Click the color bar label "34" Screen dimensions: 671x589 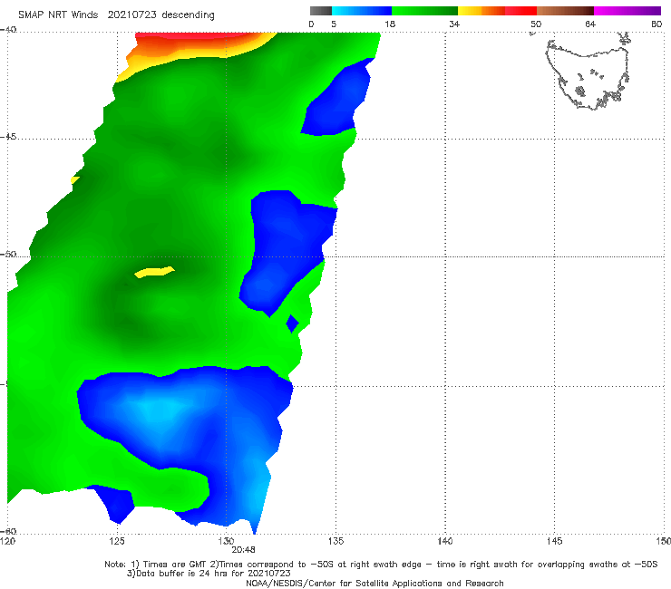(454, 24)
